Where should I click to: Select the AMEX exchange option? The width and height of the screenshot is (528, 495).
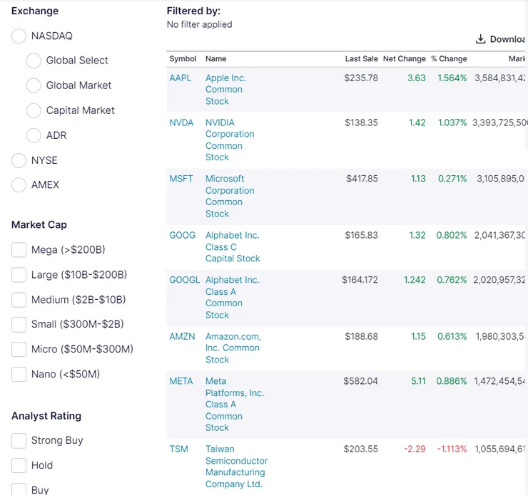(x=19, y=185)
